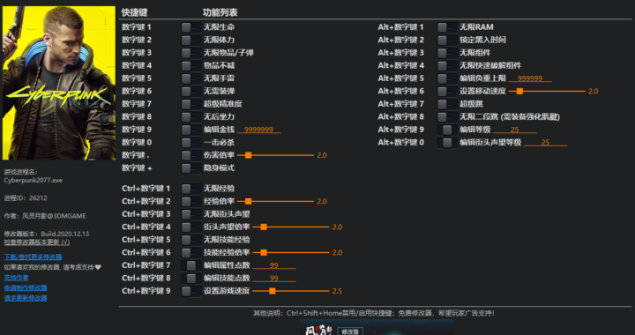The height and width of the screenshot is (335, 635).
Task: Toggle 无限体力 switch
Action: pos(190,40)
